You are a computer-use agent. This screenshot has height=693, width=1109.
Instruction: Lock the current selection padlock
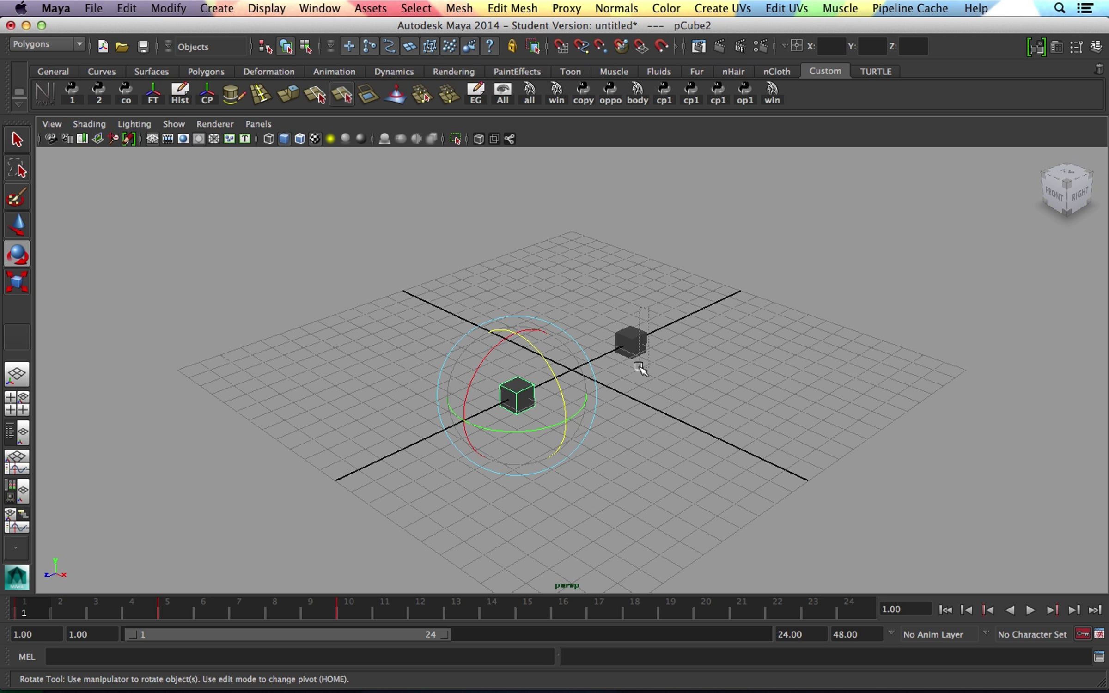pyautogui.click(x=512, y=46)
